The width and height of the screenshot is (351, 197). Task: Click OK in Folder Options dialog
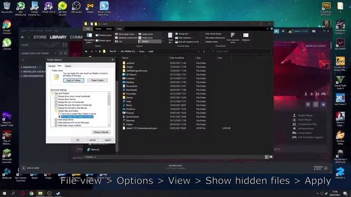(78, 140)
